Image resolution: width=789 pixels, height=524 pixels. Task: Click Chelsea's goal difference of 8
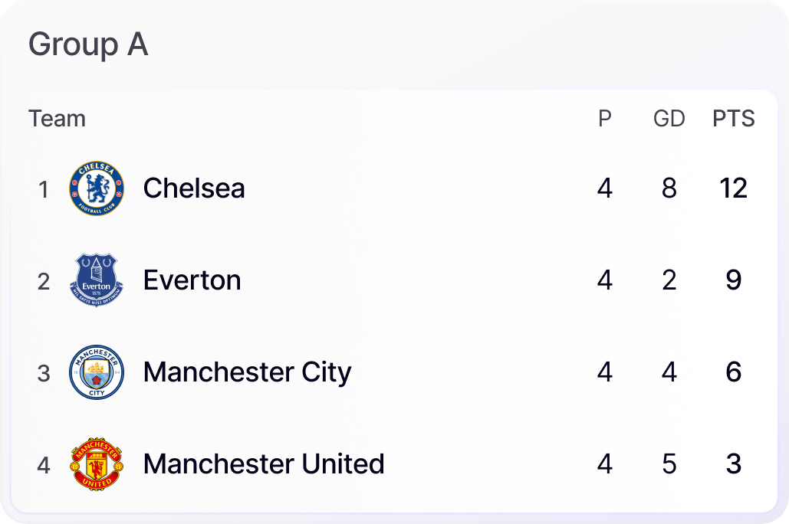669,188
